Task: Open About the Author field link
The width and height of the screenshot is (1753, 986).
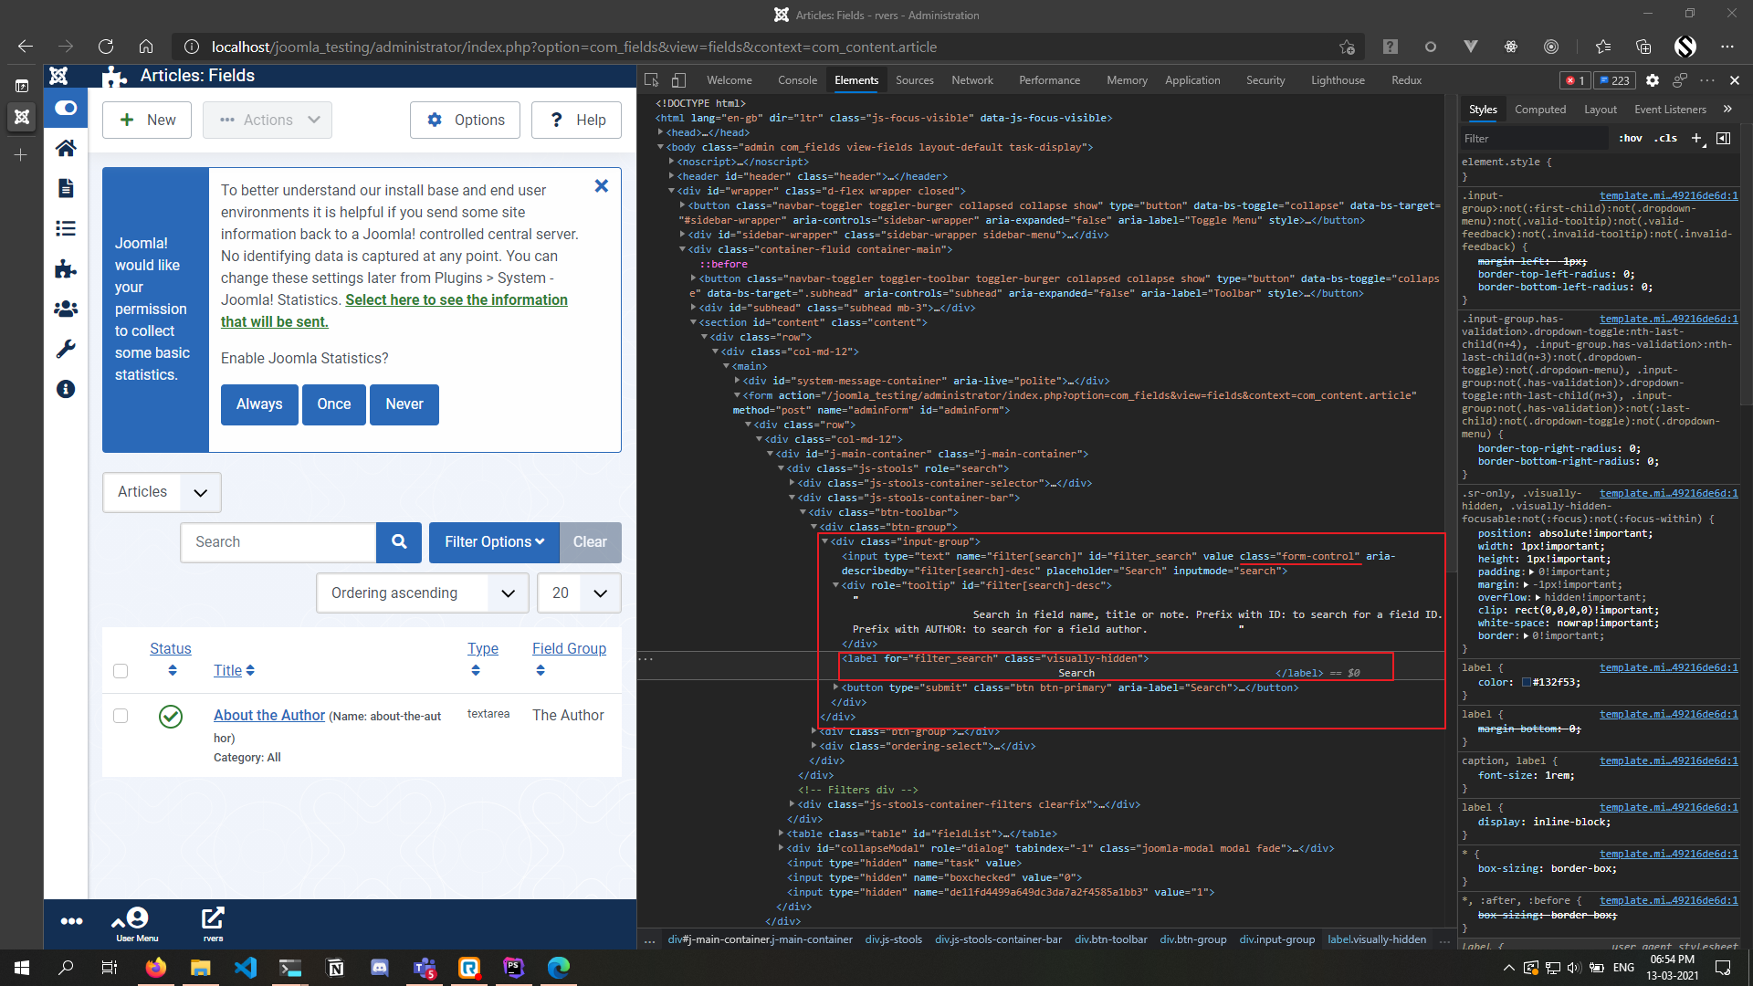Action: coord(269,716)
